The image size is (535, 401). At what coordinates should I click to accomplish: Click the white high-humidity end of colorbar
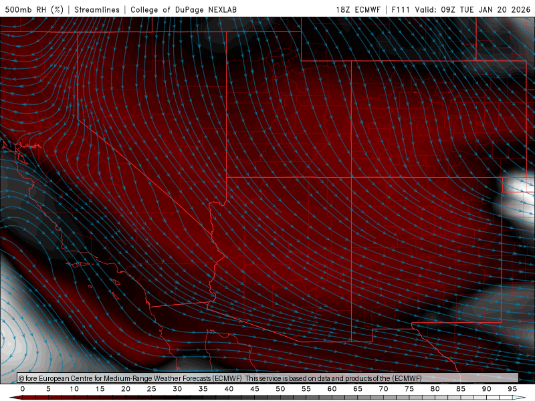519,398
